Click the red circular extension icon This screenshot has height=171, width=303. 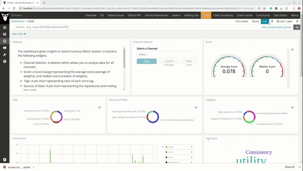299,9
